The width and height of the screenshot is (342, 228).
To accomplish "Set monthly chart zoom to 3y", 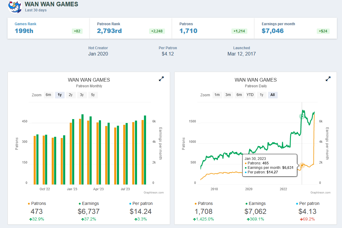I will [82, 95].
